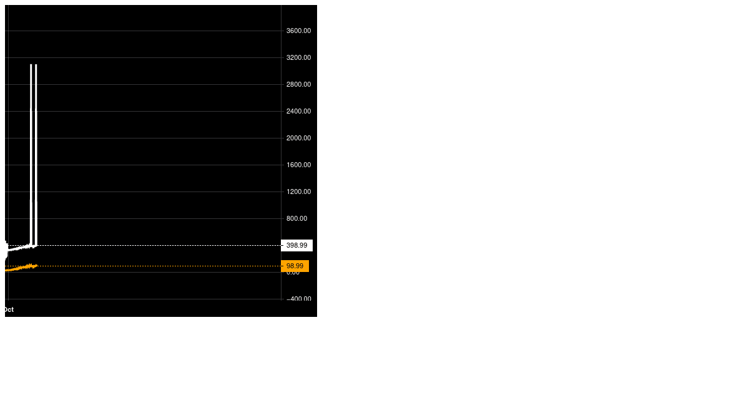
Task: Click the -400.00 price axis label
Action: click(x=298, y=299)
